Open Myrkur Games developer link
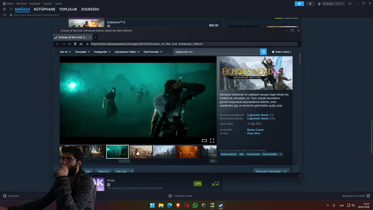The height and width of the screenshot is (210, 373). [x=255, y=130]
